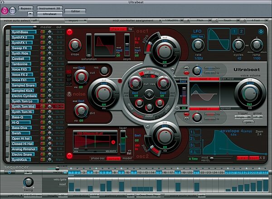This screenshot has width=272, height=199.
Task: Click the Bypass button
Action: coord(26,9)
